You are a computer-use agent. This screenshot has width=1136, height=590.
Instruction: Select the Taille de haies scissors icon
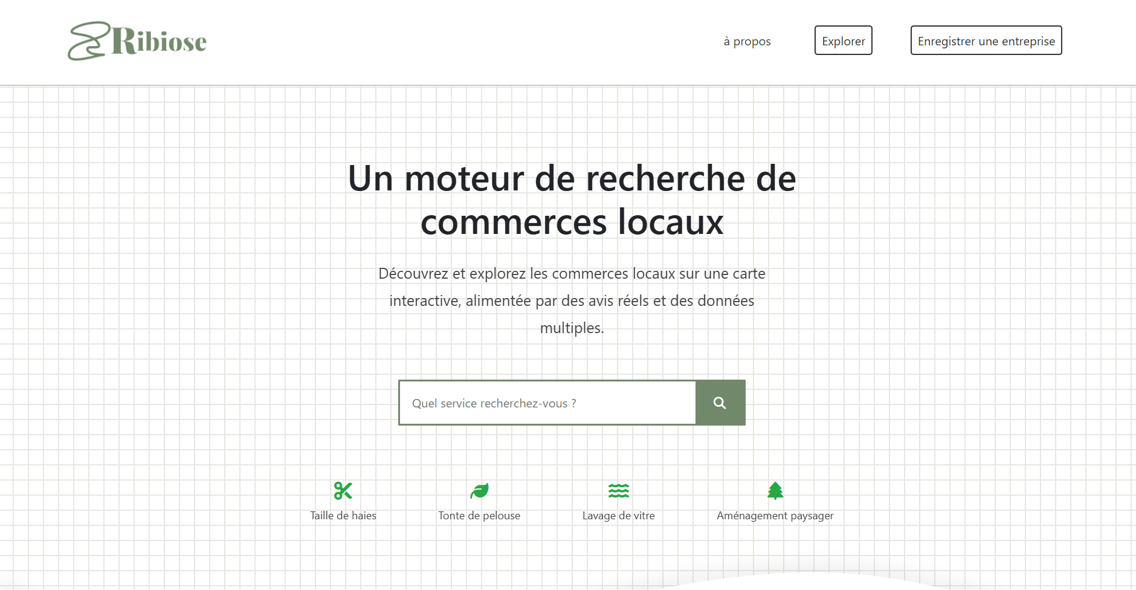click(343, 490)
